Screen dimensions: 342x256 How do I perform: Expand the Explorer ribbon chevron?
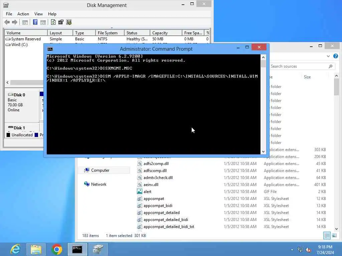point(328,56)
